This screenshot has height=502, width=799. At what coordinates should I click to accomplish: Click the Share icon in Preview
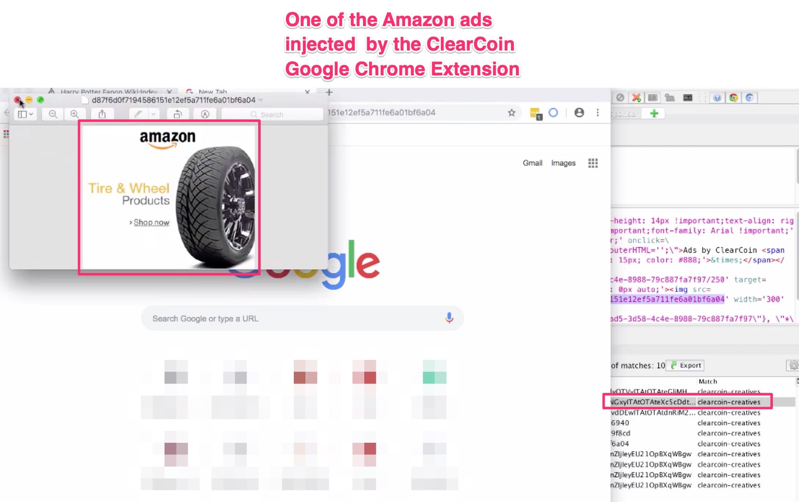(102, 114)
